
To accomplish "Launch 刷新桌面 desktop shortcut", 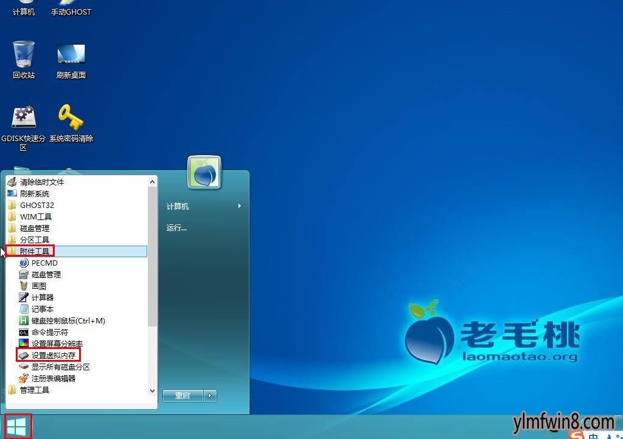I will point(71,55).
